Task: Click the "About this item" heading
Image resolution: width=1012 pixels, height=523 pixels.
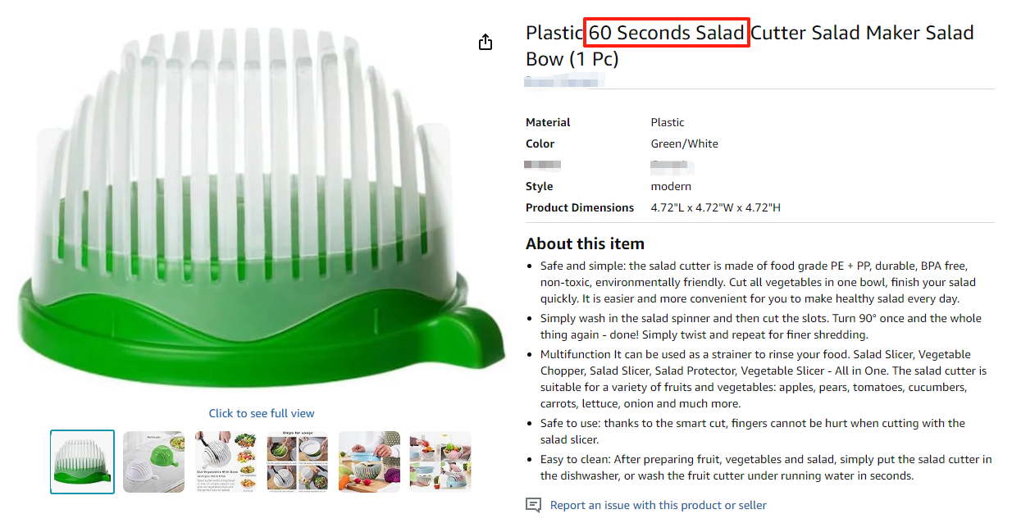Action: tap(585, 243)
